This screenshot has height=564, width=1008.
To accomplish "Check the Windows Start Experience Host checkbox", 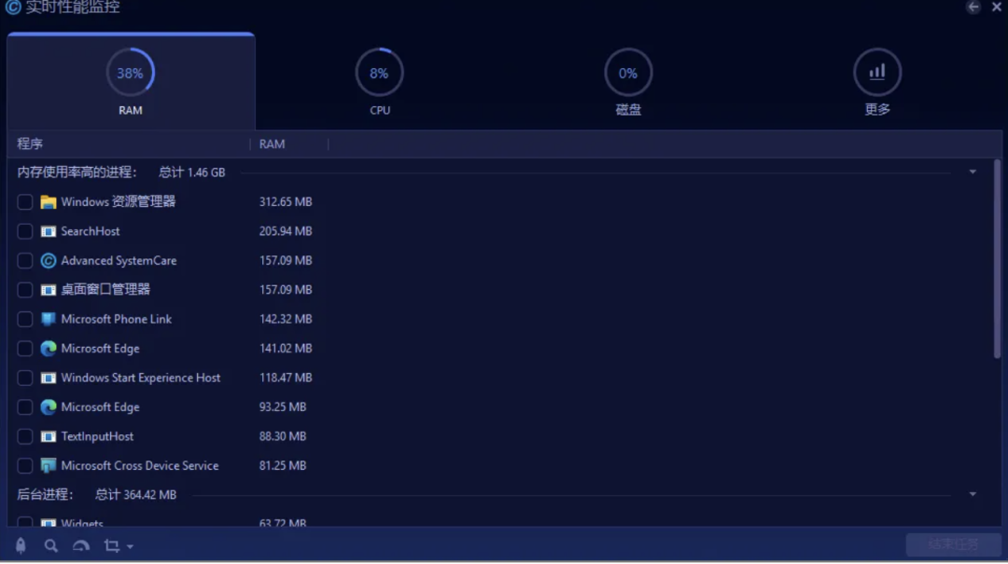I will (x=24, y=378).
